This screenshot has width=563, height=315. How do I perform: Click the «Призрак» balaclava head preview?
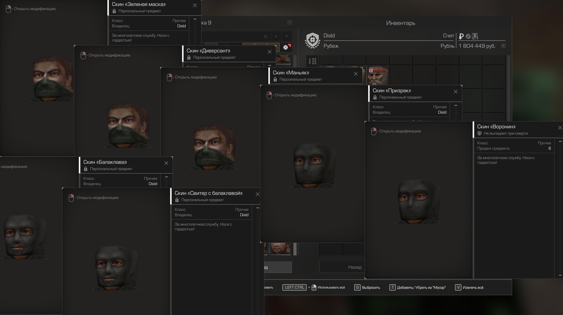pyautogui.click(x=314, y=165)
